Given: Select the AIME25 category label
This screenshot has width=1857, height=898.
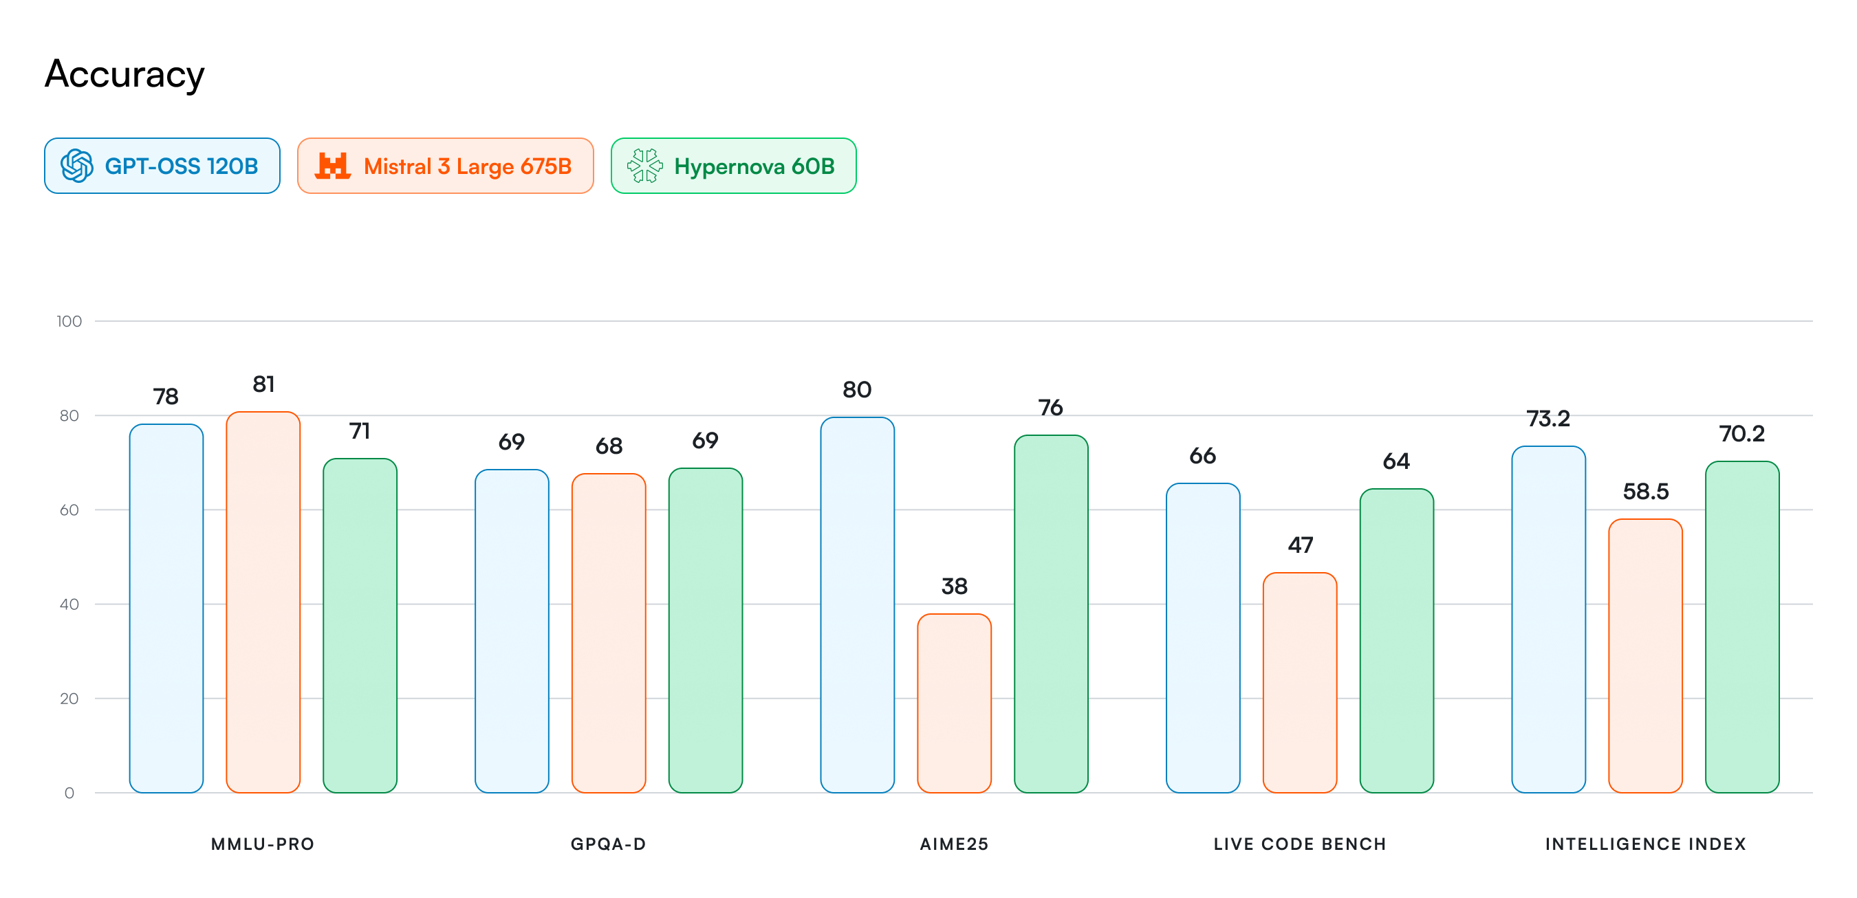Looking at the screenshot, I should [x=954, y=844].
